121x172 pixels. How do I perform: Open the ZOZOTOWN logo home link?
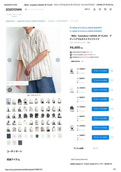14,9
